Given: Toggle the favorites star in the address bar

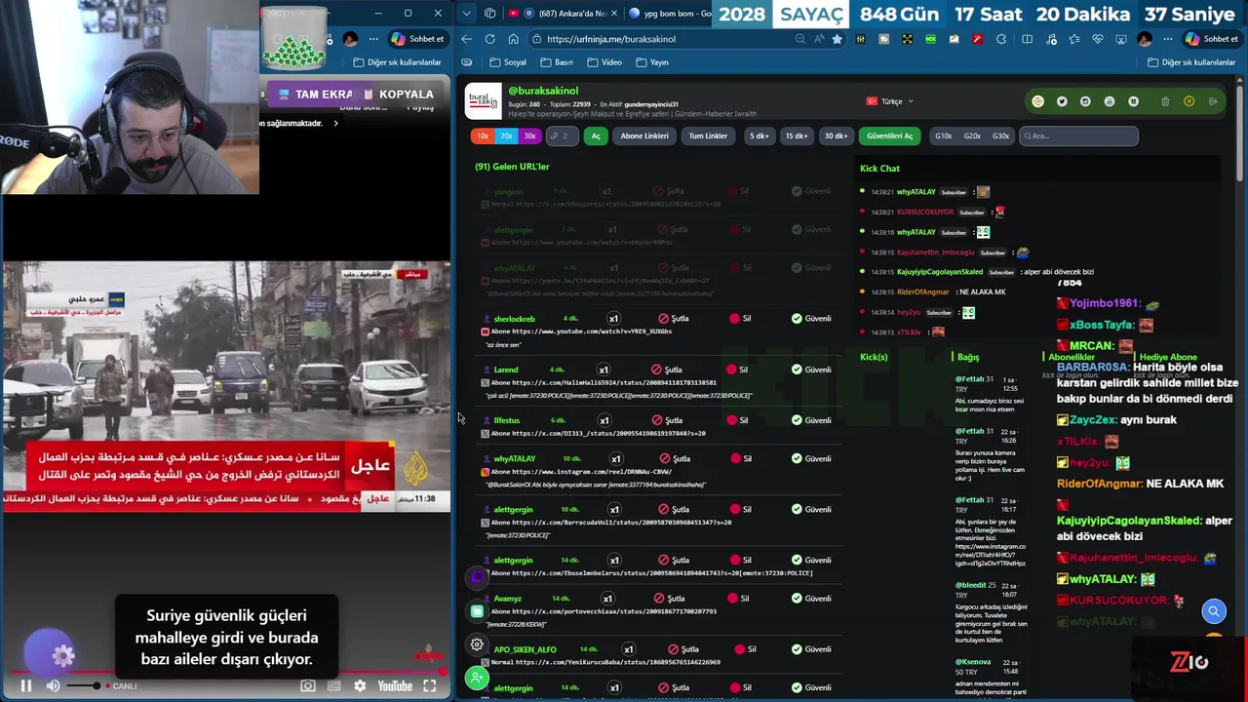Looking at the screenshot, I should (837, 39).
